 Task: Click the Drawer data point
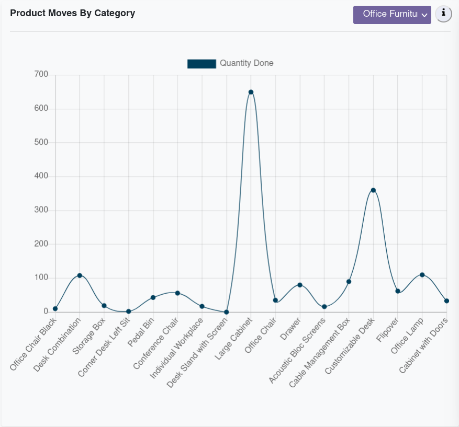point(300,285)
